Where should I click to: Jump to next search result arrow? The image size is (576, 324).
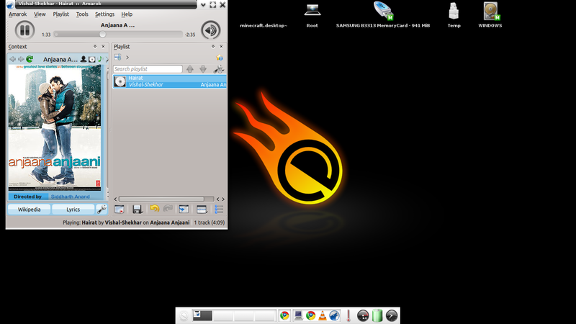tap(203, 68)
